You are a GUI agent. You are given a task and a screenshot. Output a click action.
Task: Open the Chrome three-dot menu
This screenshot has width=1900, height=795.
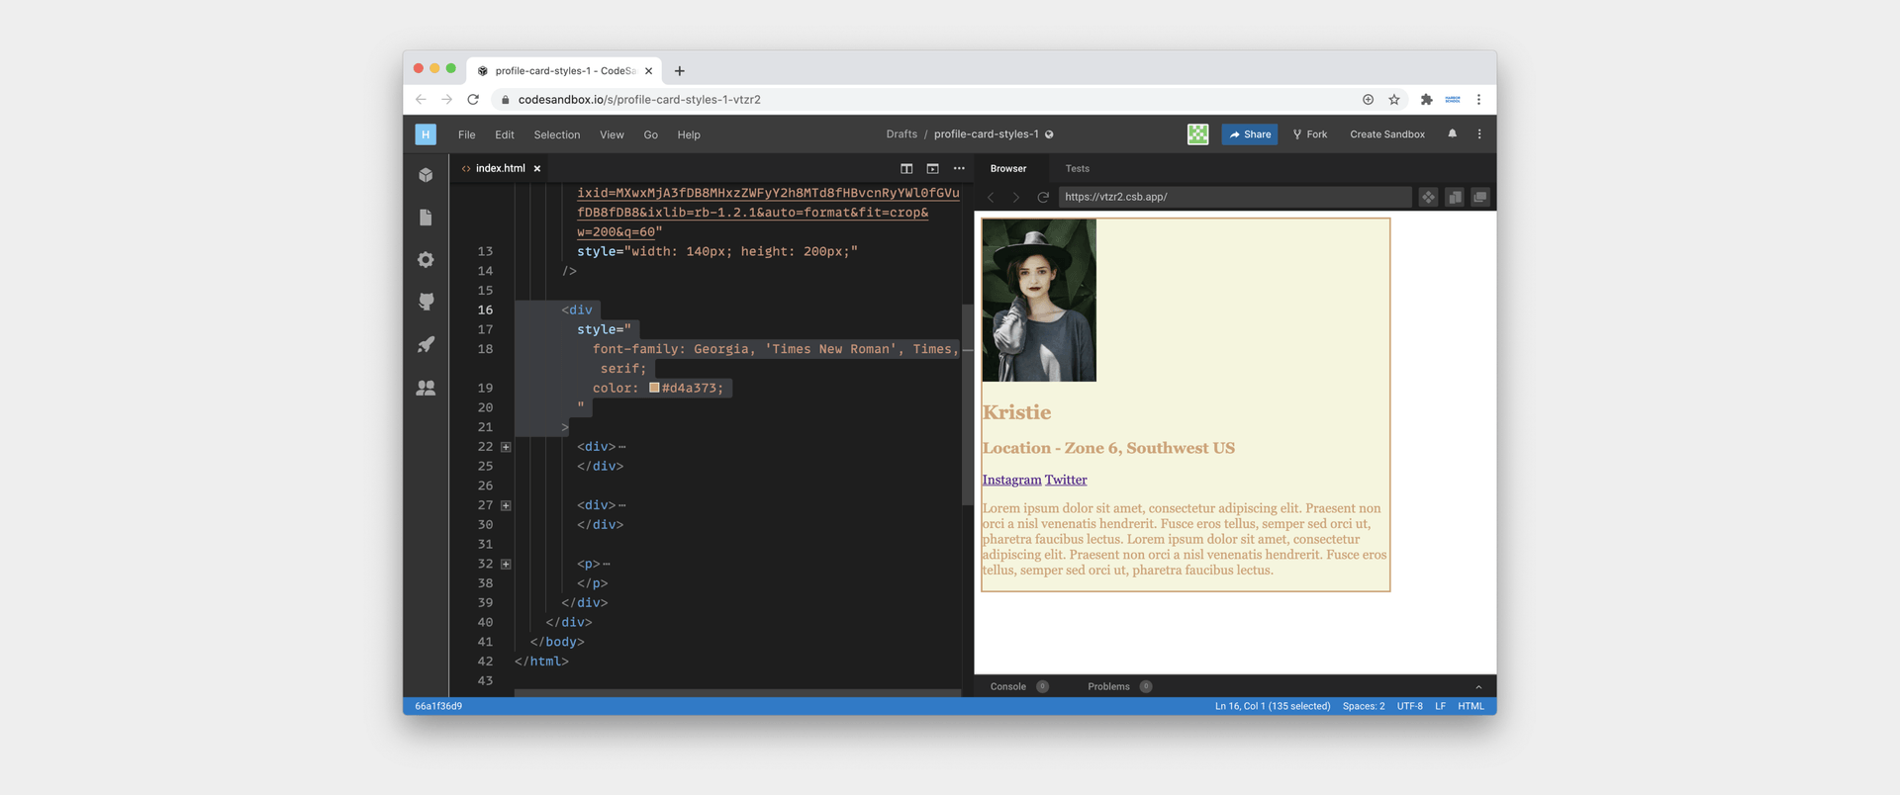(x=1478, y=99)
